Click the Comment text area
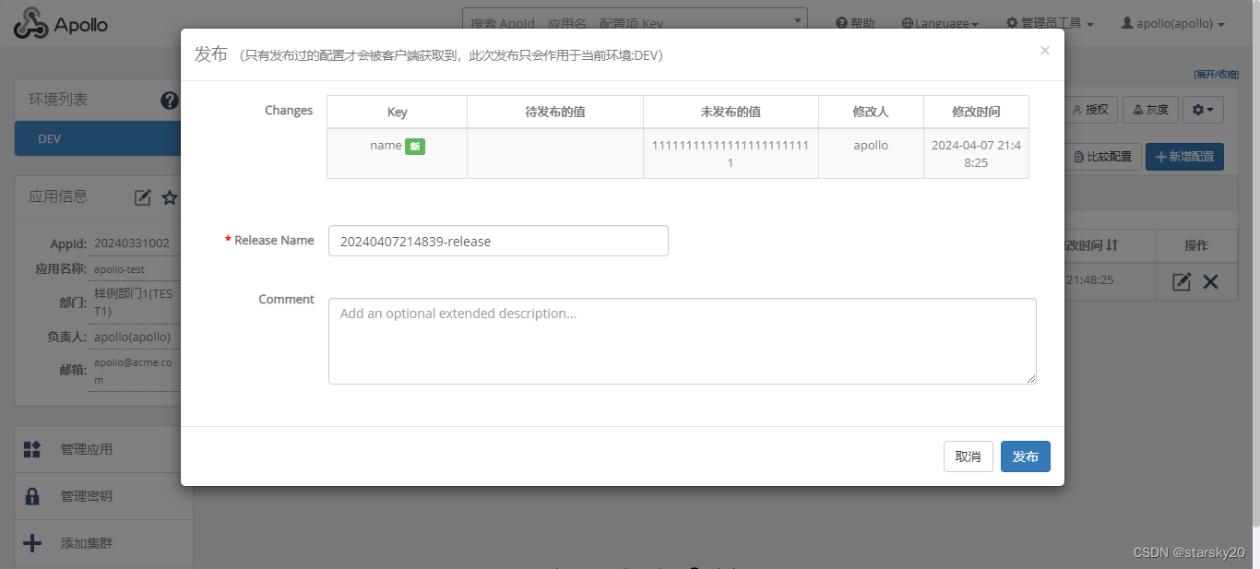The width and height of the screenshot is (1260, 569). [683, 341]
